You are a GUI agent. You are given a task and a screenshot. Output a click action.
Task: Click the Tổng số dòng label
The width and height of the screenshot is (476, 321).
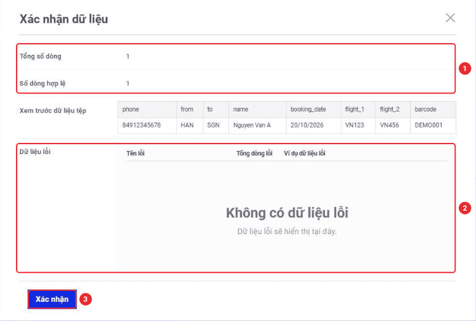41,56
